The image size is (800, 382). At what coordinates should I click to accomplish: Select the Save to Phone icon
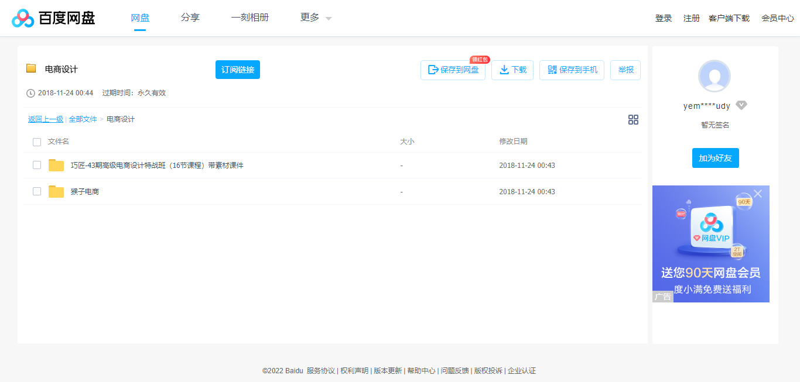click(551, 70)
